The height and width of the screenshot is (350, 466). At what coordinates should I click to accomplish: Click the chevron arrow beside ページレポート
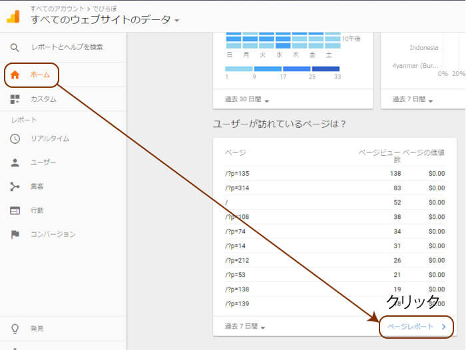point(444,327)
